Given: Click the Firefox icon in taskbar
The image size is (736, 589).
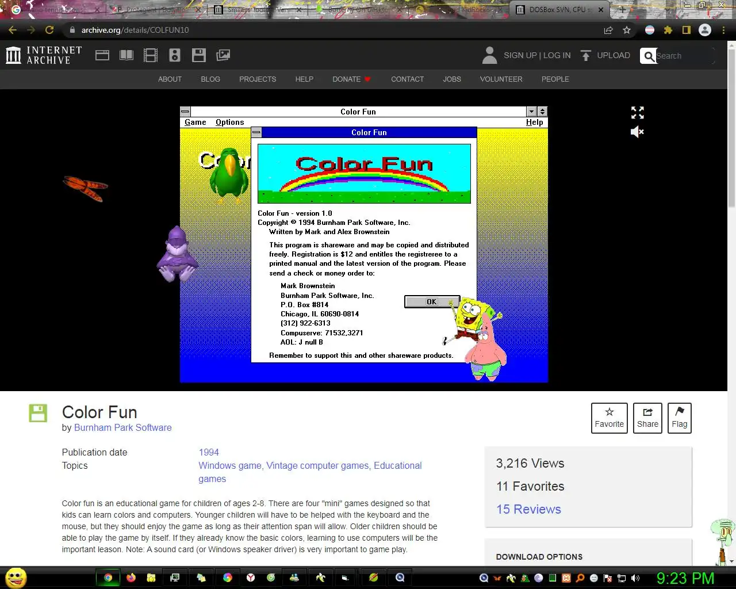Looking at the screenshot, I should (x=131, y=577).
